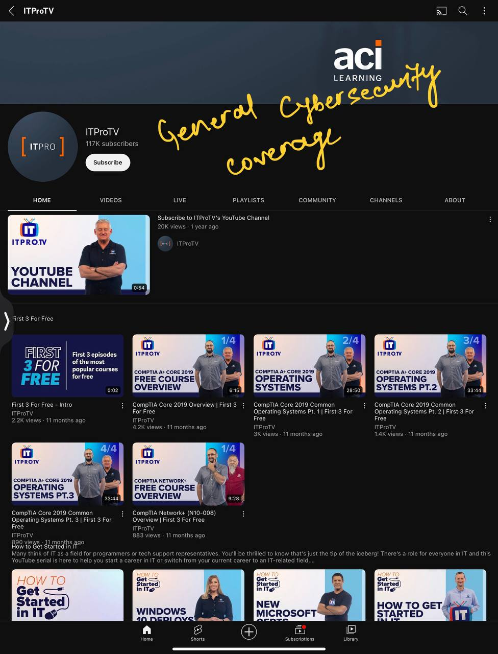Switch to the LIVE tab
This screenshot has height=654, width=498.
(x=180, y=200)
